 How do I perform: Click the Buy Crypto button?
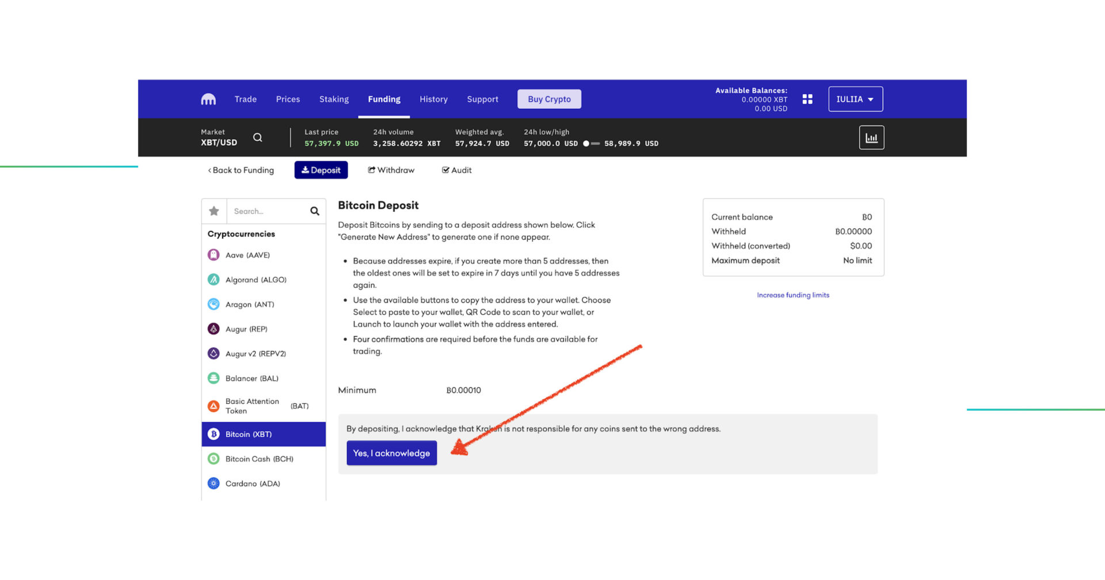point(549,98)
